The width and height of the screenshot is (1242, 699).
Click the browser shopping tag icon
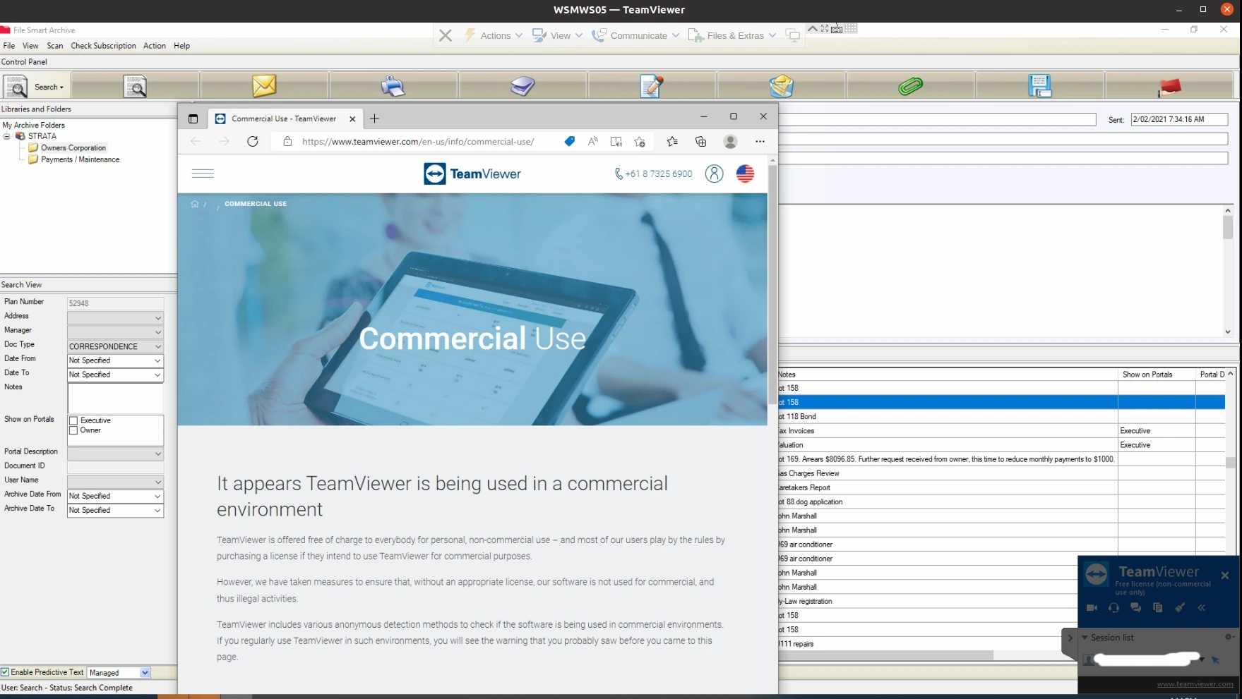pyautogui.click(x=569, y=141)
